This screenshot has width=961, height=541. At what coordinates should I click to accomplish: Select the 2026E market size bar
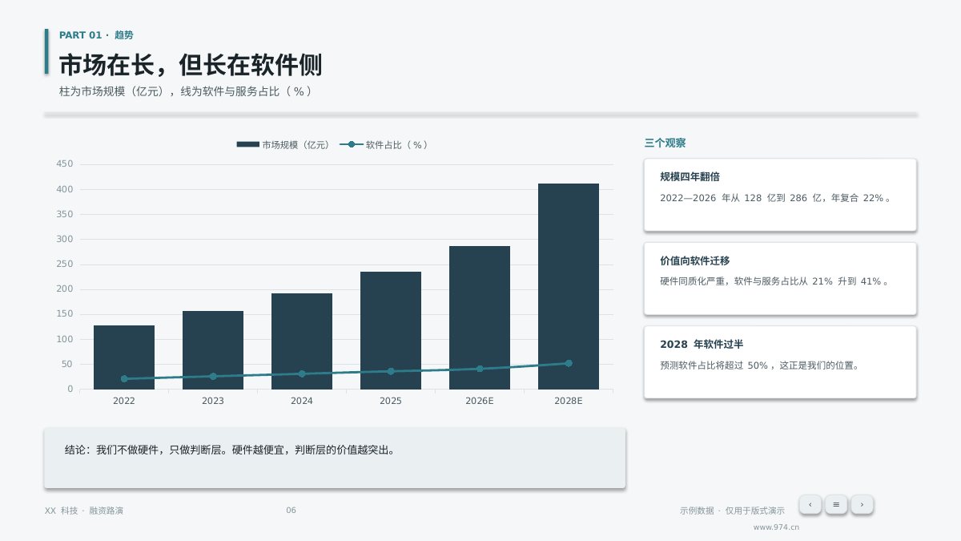pyautogui.click(x=480, y=317)
